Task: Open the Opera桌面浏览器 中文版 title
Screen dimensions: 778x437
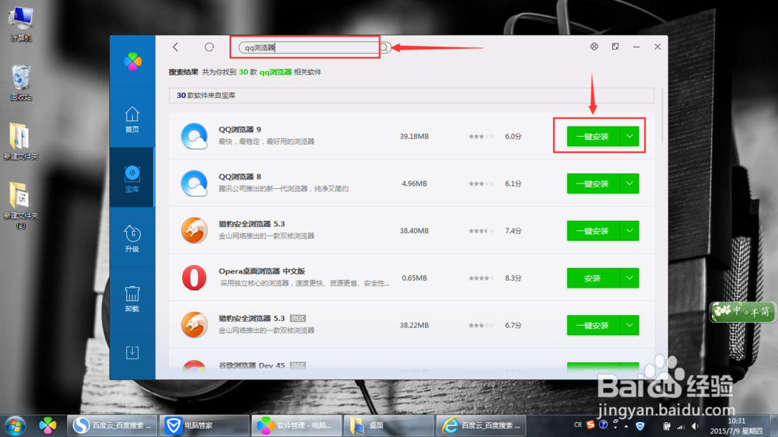Action: tap(261, 271)
